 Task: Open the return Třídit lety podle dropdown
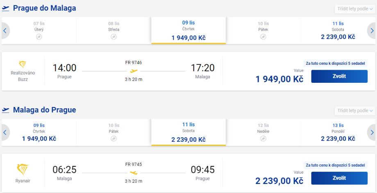(x=355, y=111)
